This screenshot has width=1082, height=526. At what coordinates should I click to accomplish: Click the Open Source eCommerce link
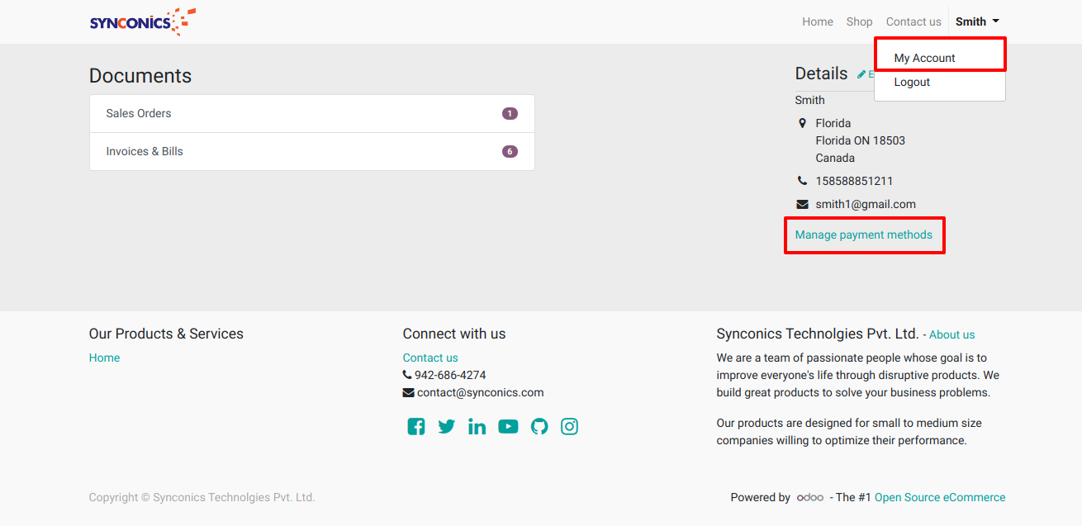click(940, 497)
